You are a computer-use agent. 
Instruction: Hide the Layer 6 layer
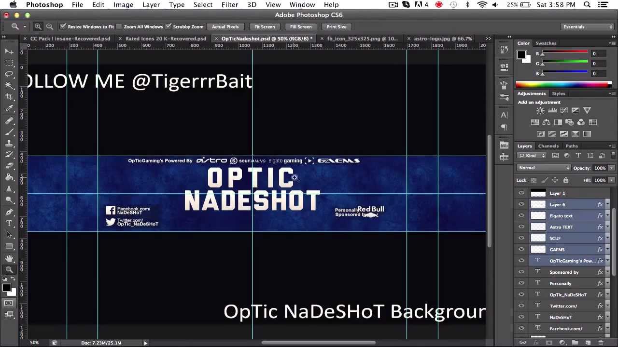(x=521, y=204)
